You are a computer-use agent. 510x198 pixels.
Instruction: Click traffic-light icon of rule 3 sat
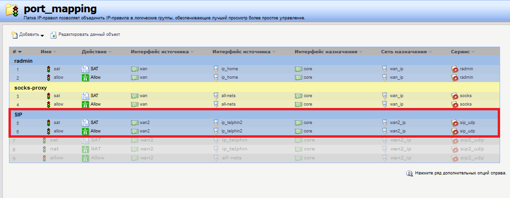49,96
